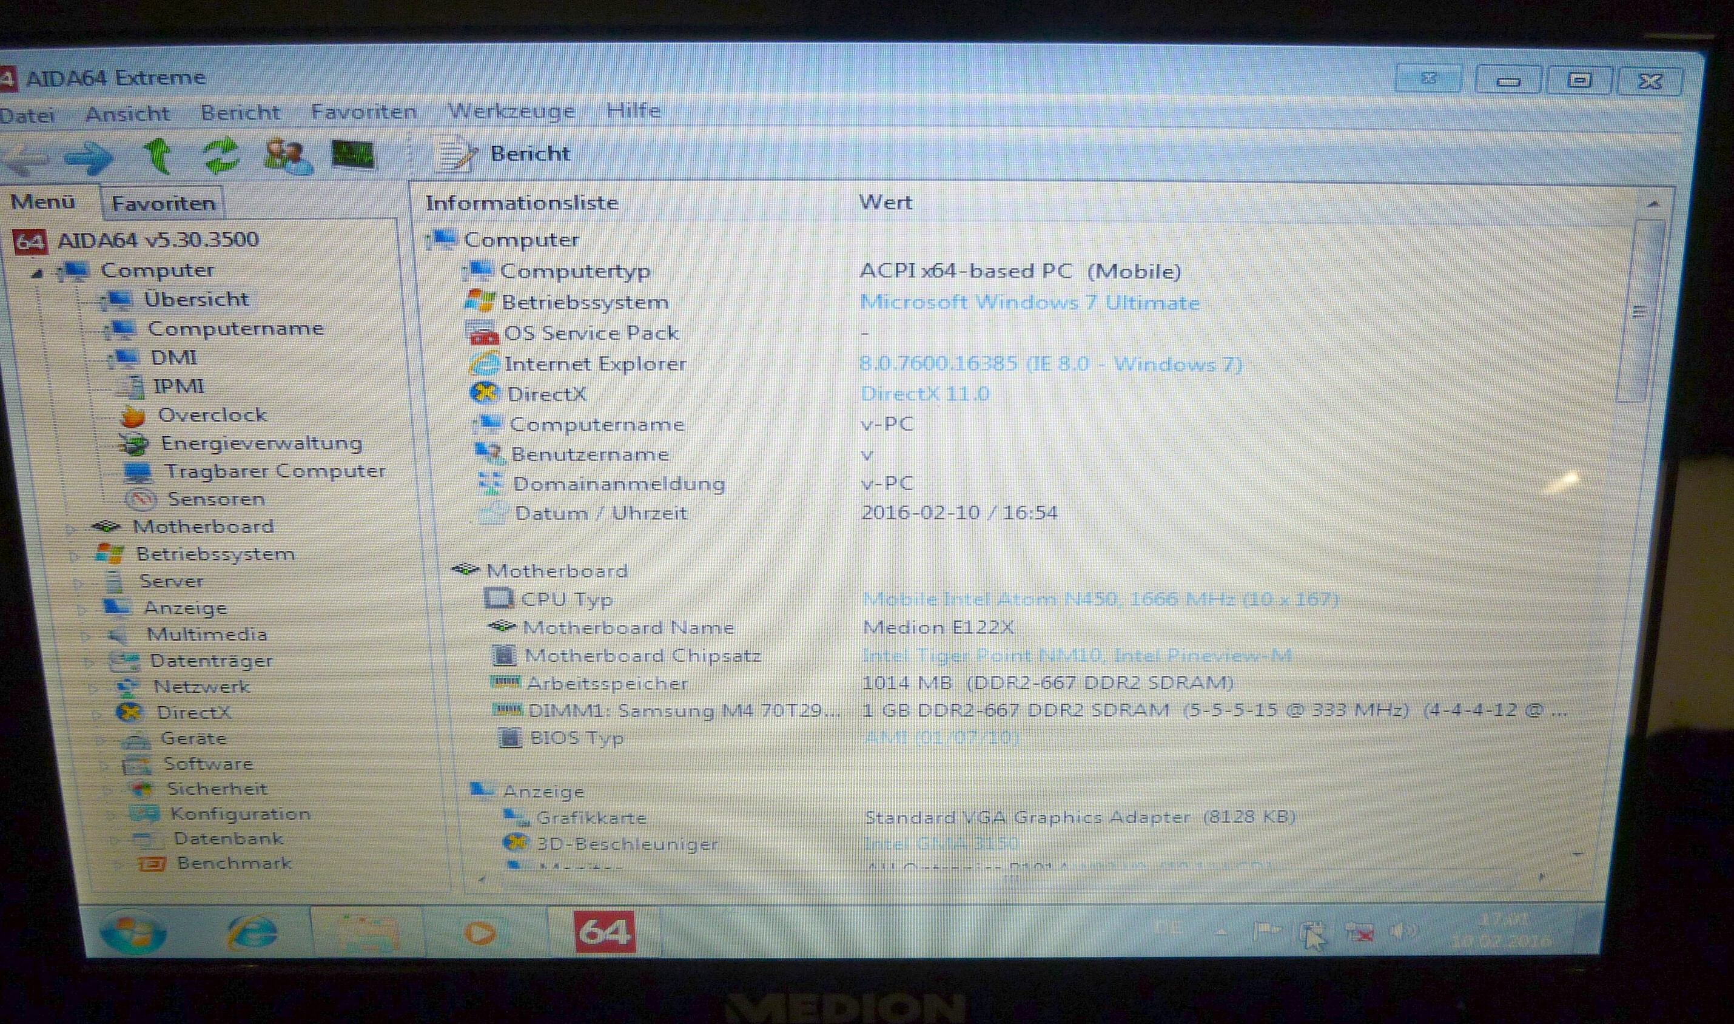
Task: Go up one level with green arrow
Action: [158, 155]
